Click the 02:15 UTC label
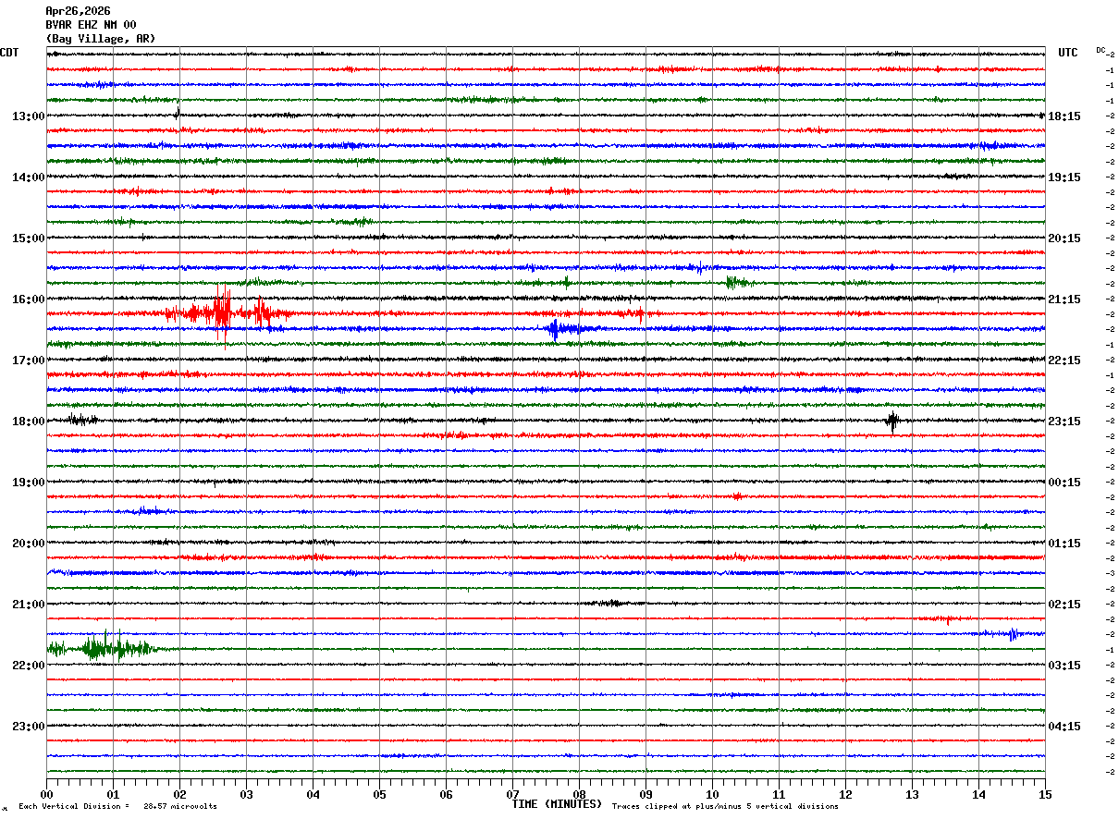This screenshot has height=819, width=1119. pyautogui.click(x=1064, y=605)
